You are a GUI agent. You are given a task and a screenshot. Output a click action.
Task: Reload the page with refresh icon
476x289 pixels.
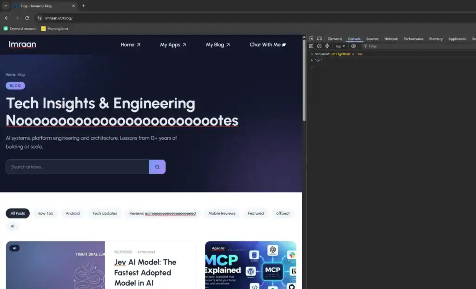click(x=27, y=18)
